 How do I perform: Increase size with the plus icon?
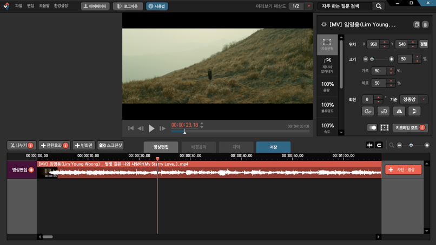[x=391, y=59]
